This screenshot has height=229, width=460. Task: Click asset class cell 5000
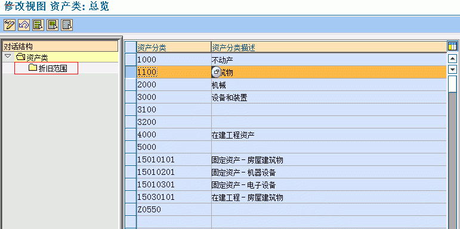tap(174, 147)
